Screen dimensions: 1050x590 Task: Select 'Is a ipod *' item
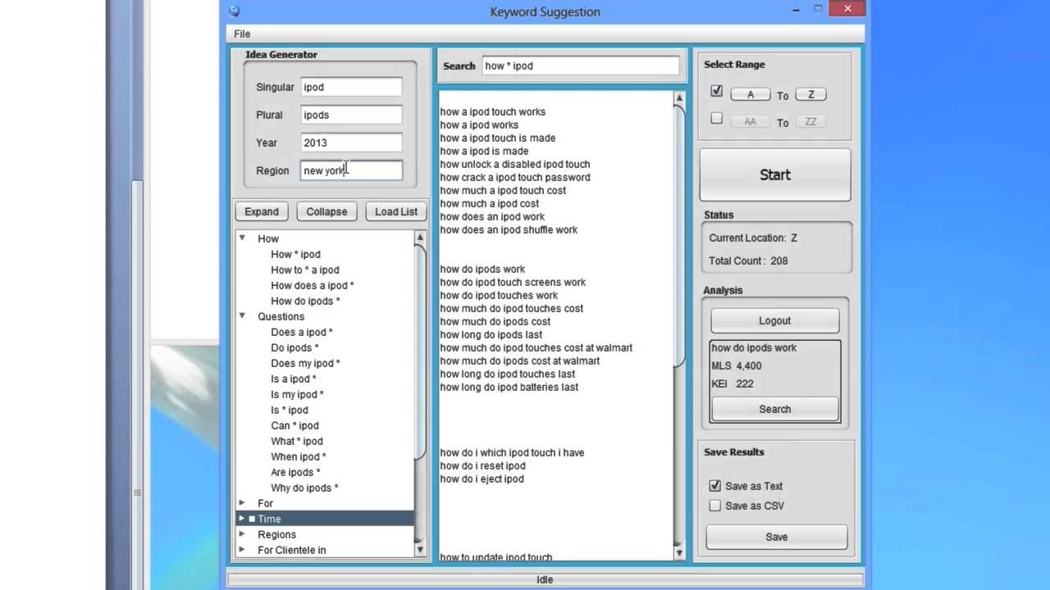(x=293, y=379)
